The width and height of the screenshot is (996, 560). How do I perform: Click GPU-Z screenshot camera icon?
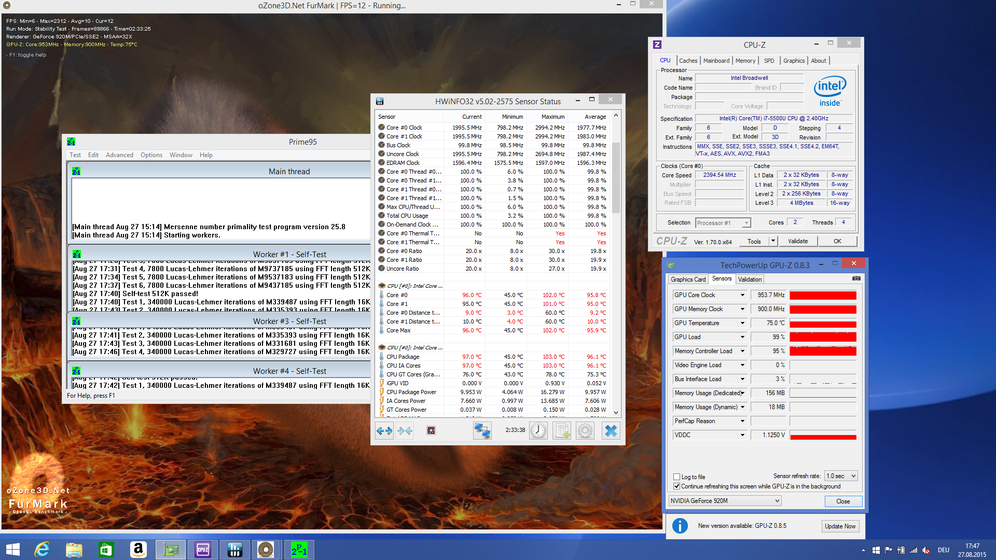(856, 278)
